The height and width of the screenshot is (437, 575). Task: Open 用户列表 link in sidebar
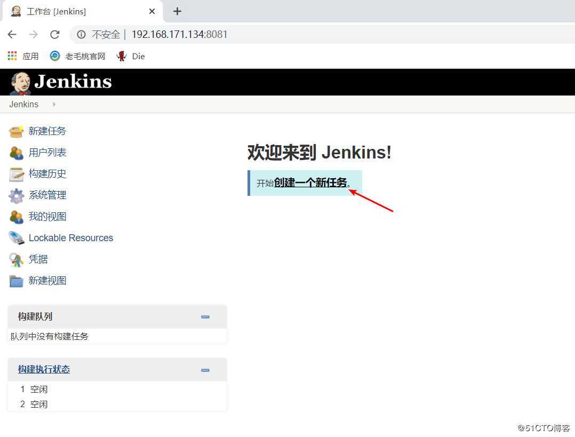pyautogui.click(x=47, y=152)
